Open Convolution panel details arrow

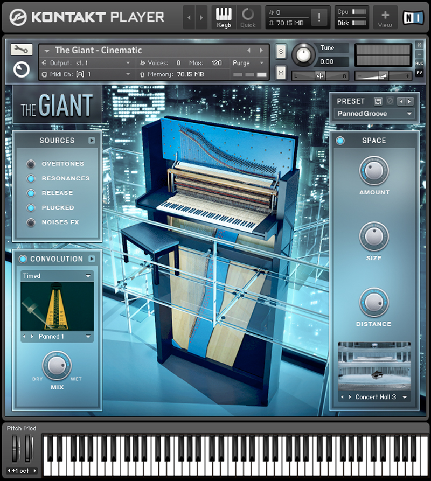click(x=92, y=259)
